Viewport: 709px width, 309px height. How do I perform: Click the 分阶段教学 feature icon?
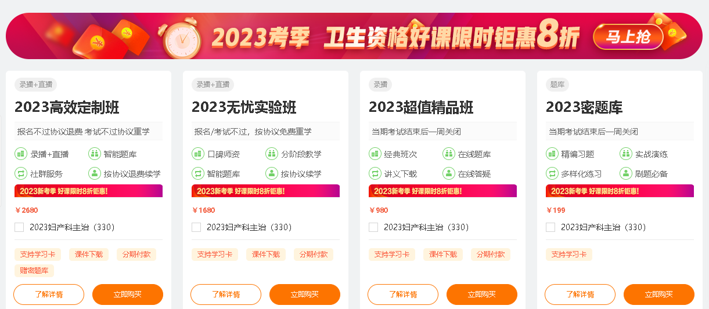271,154
